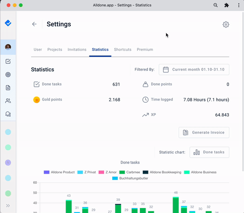Open the contacts people sidebar icon
The image size is (244, 213).
[8, 101]
